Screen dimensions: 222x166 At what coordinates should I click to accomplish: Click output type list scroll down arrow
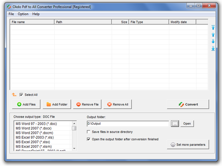point(74,148)
